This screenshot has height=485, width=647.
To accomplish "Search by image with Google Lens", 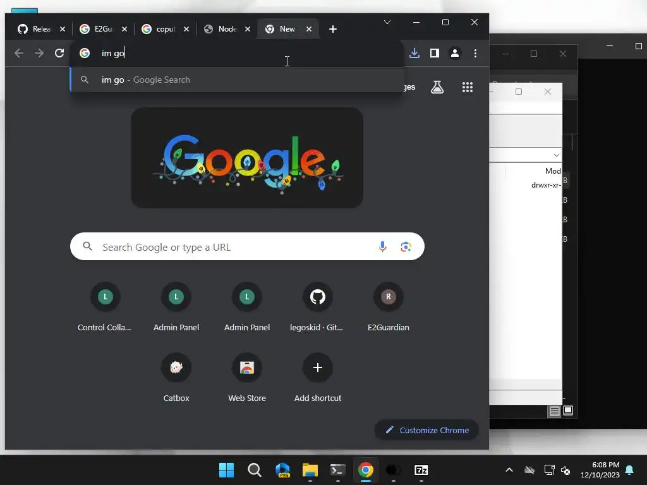I will (406, 247).
